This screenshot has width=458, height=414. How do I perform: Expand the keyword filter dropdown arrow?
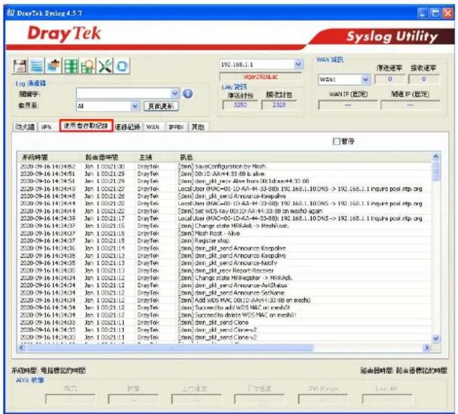pyautogui.click(x=175, y=93)
